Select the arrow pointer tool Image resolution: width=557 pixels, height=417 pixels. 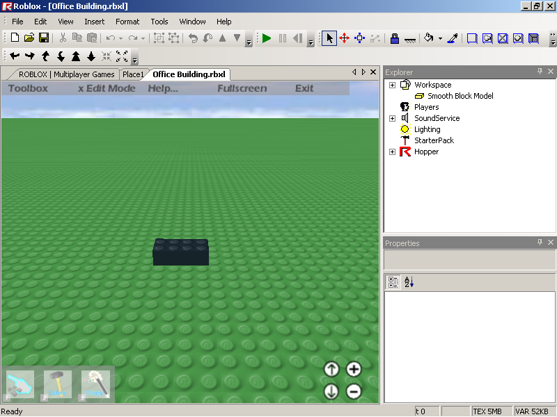click(x=329, y=38)
